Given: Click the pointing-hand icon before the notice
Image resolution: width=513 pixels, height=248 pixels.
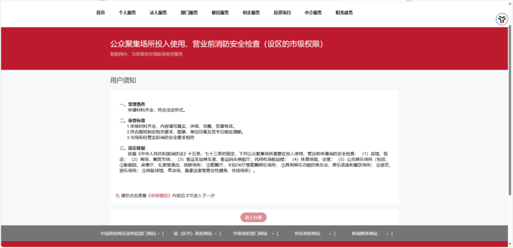Looking at the screenshot, I should (117, 195).
